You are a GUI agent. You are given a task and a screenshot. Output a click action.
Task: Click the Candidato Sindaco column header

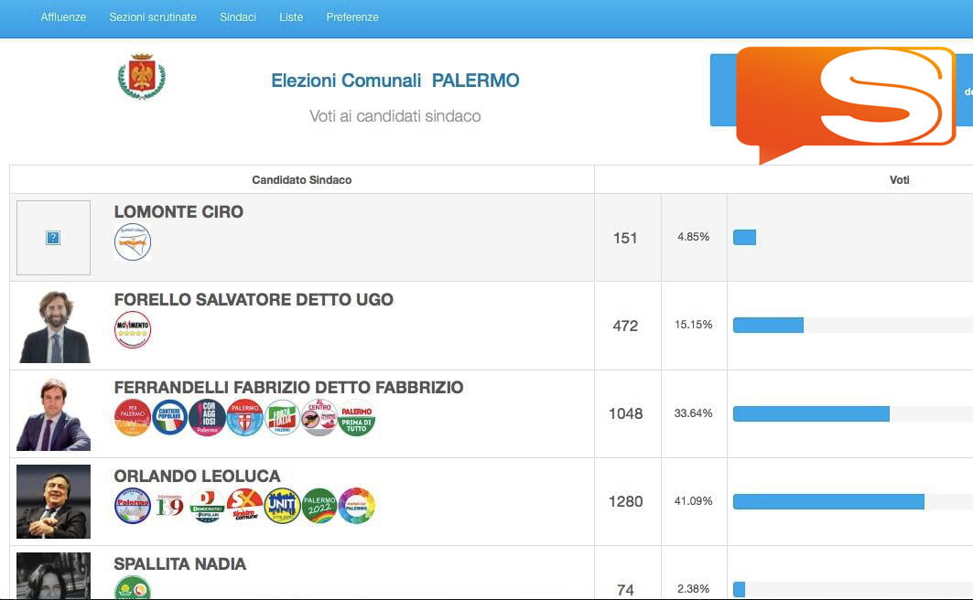pos(301,180)
